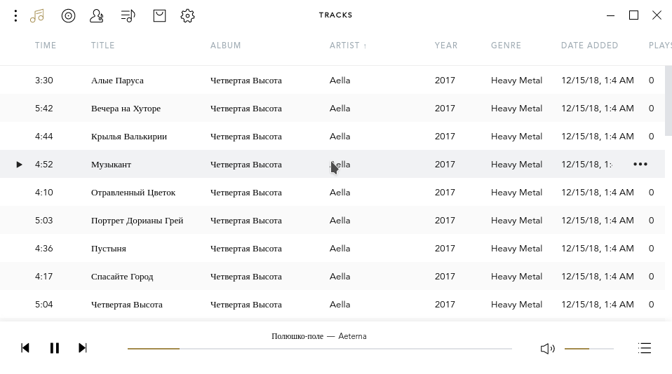Viewport: 672px width, 374px height.
Task: Select the track titled Четвертая Высота
Action: [x=127, y=305]
